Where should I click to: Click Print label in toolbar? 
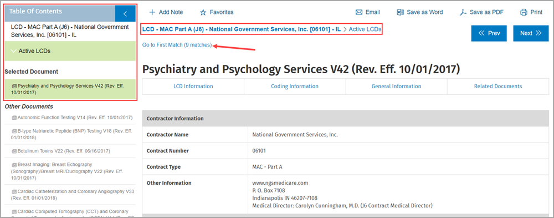click(536, 12)
